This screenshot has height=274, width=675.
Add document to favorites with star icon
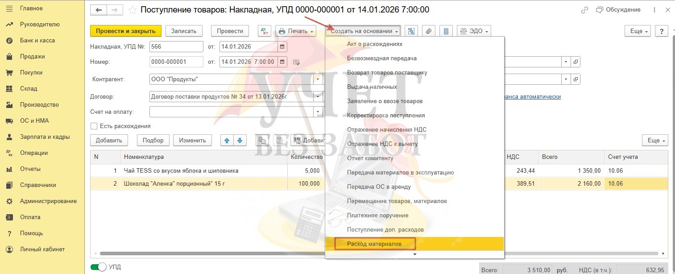point(132,10)
